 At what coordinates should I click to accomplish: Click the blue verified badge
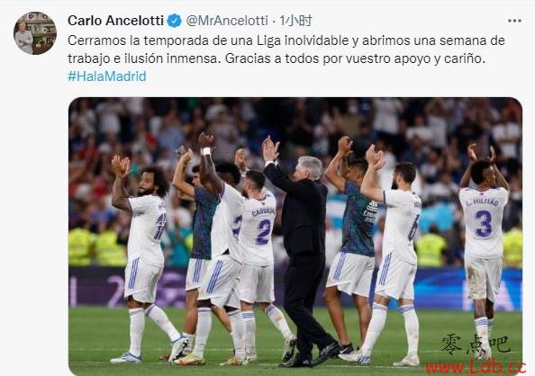(175, 21)
